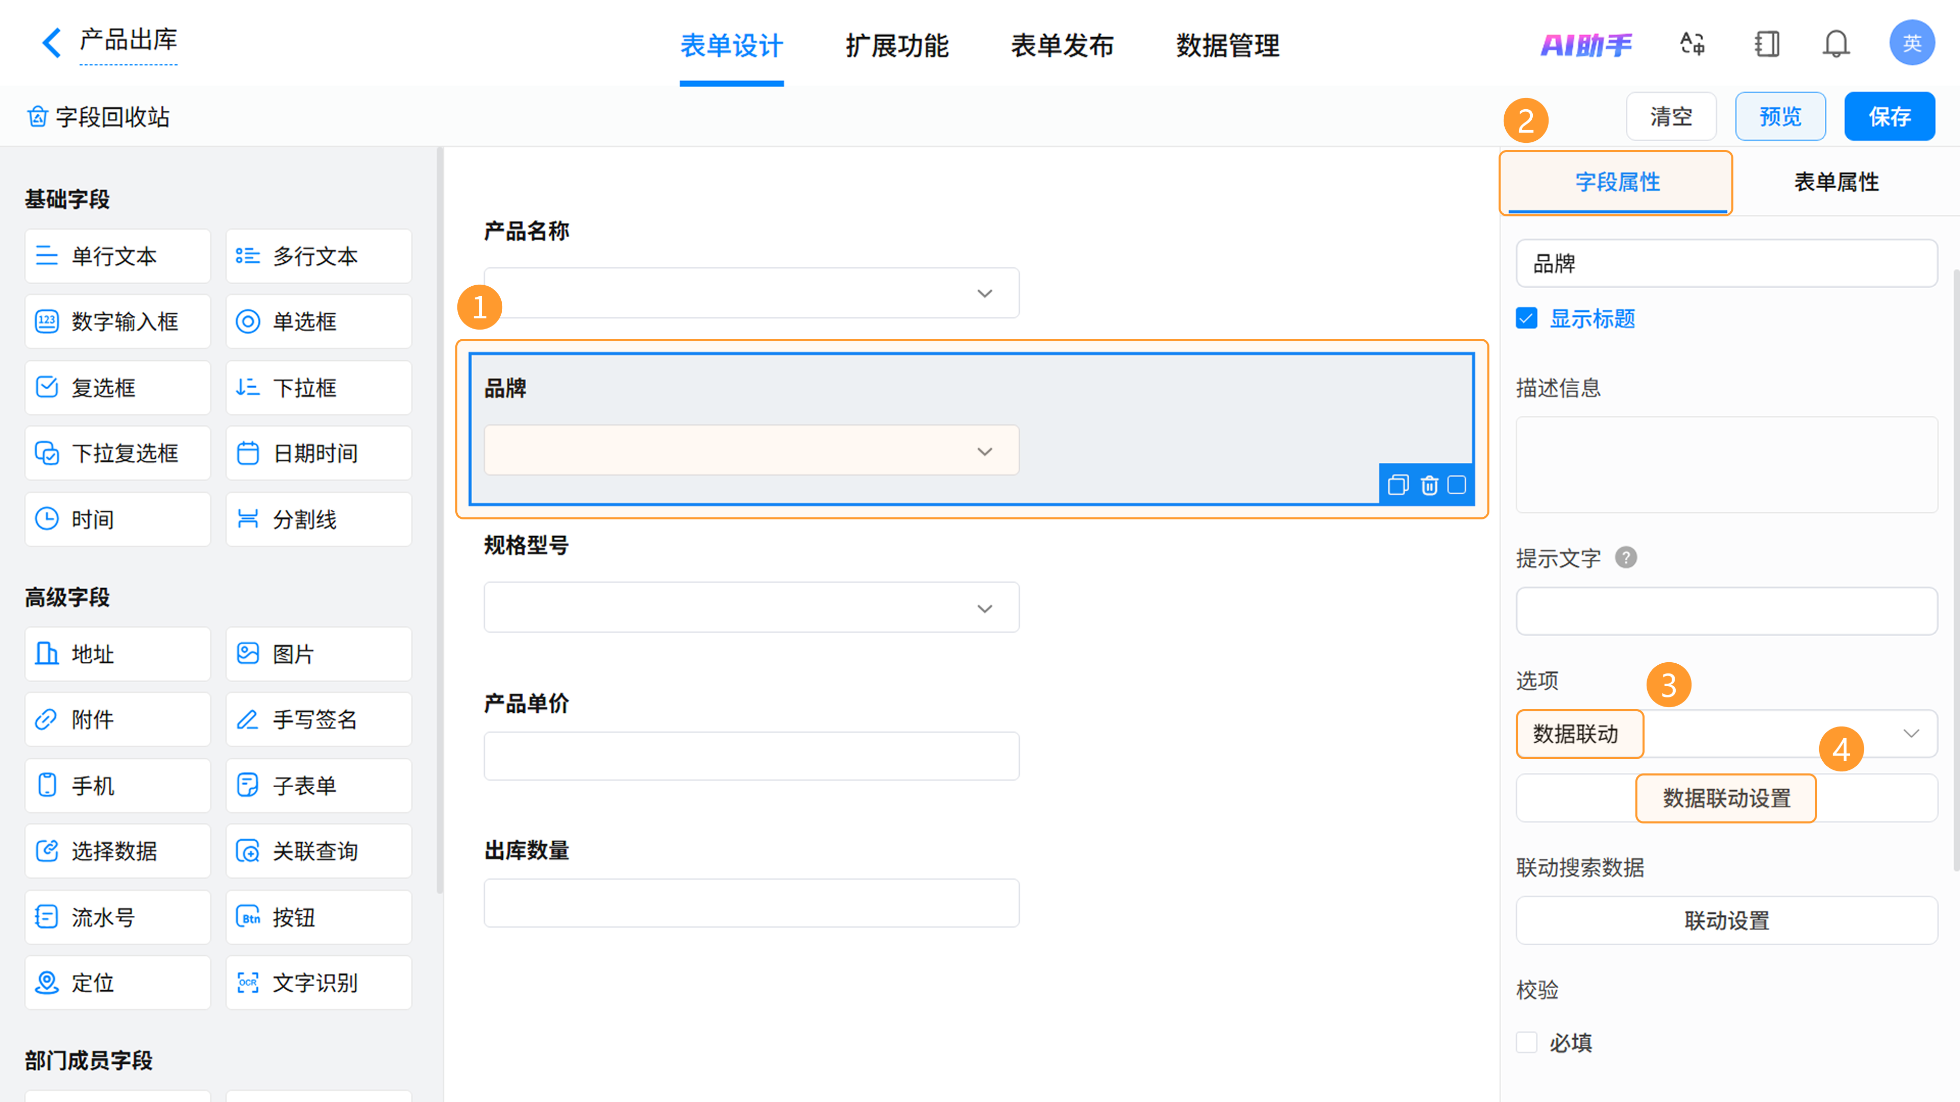Viewport: 1960px width, 1102px height.
Task: Go to the 数据管理 tab
Action: click(1227, 45)
